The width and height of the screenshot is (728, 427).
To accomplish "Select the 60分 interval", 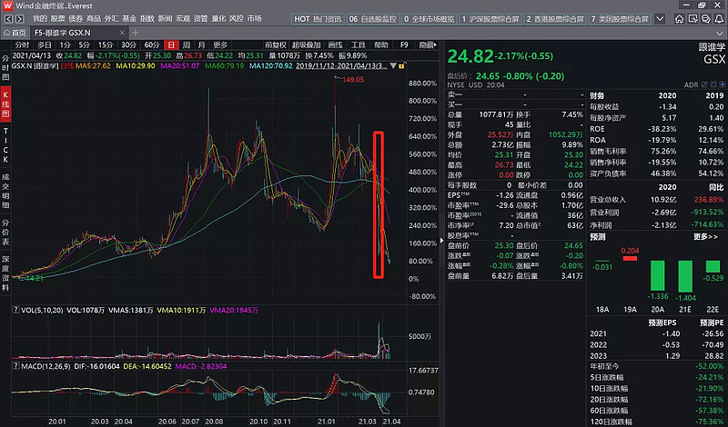I will tap(152, 45).
